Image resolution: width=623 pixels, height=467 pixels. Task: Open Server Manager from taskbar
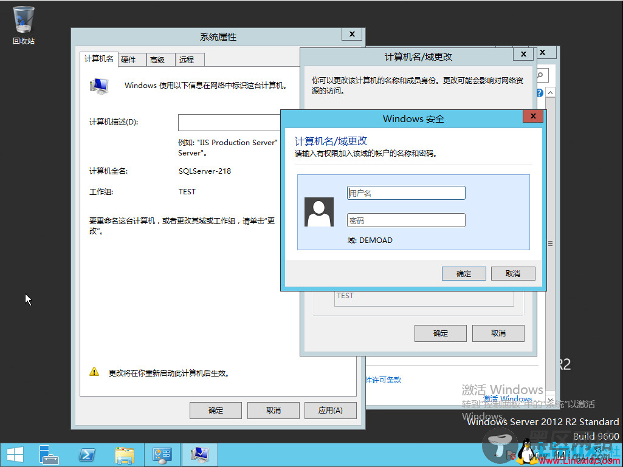coord(49,455)
